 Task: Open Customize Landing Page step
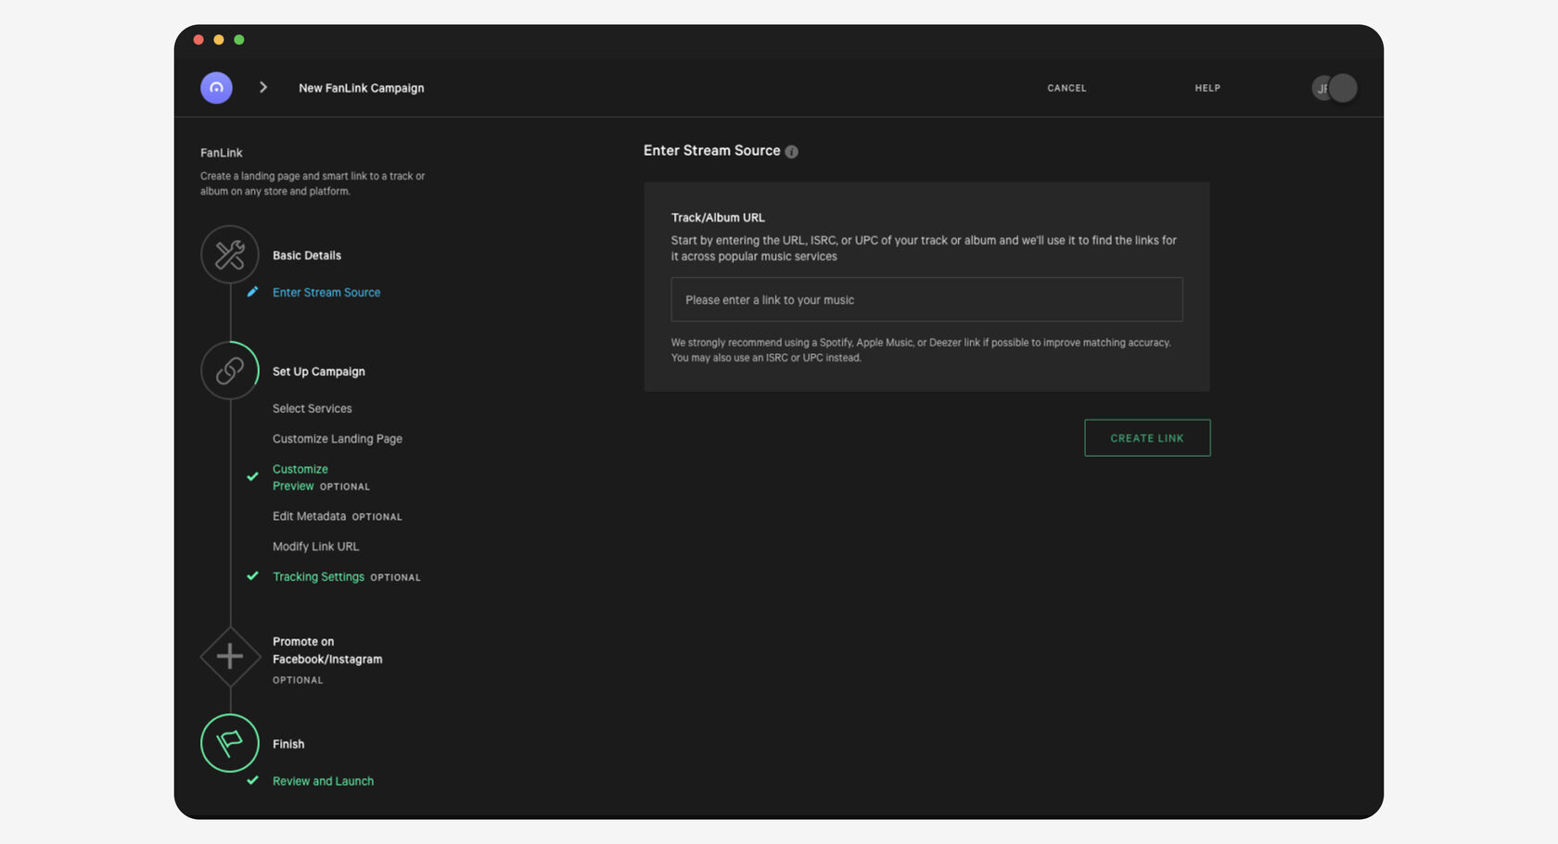coord(338,439)
